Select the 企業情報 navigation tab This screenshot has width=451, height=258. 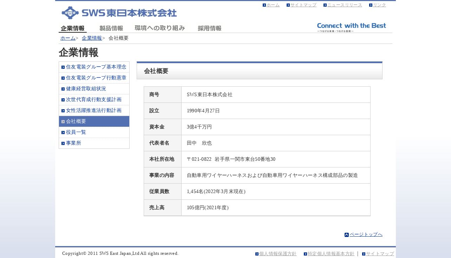coord(73,28)
